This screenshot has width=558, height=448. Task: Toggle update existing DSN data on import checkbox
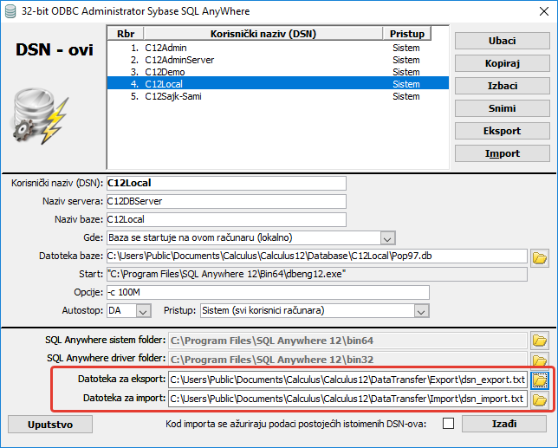pyautogui.click(x=448, y=424)
